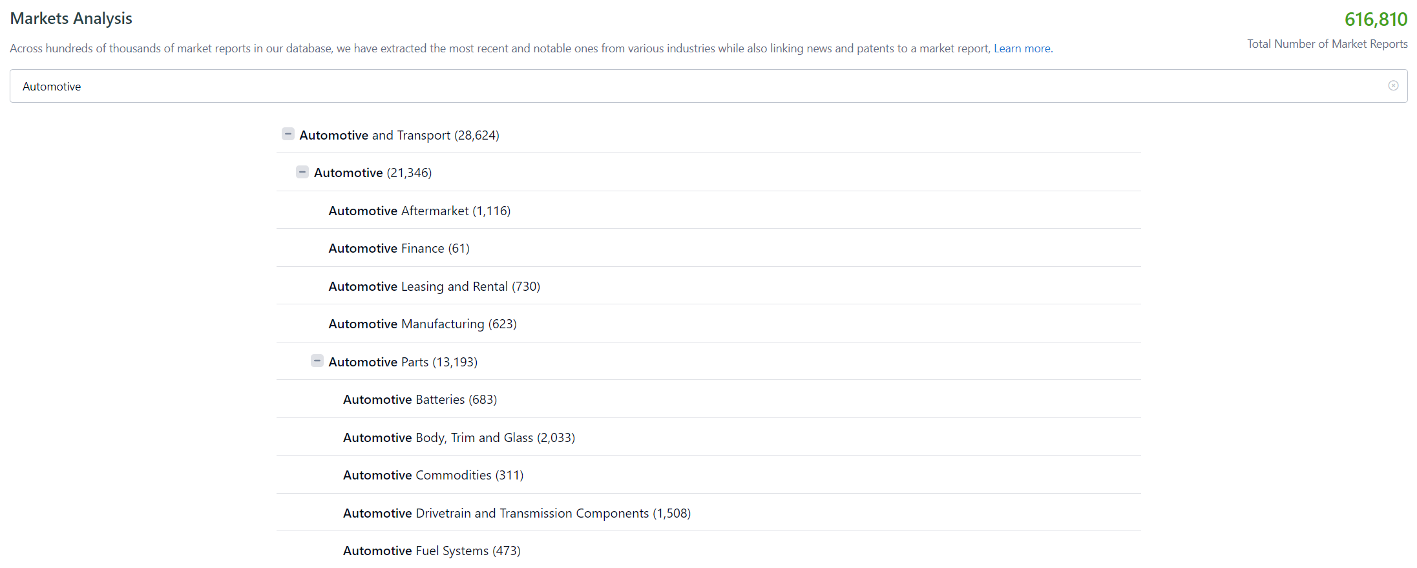Open Automotive Batteries reports
The width and height of the screenshot is (1417, 568).
[420, 400]
